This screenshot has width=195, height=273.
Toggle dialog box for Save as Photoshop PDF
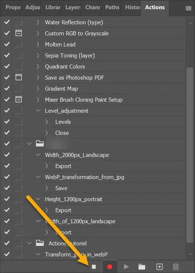point(18,77)
